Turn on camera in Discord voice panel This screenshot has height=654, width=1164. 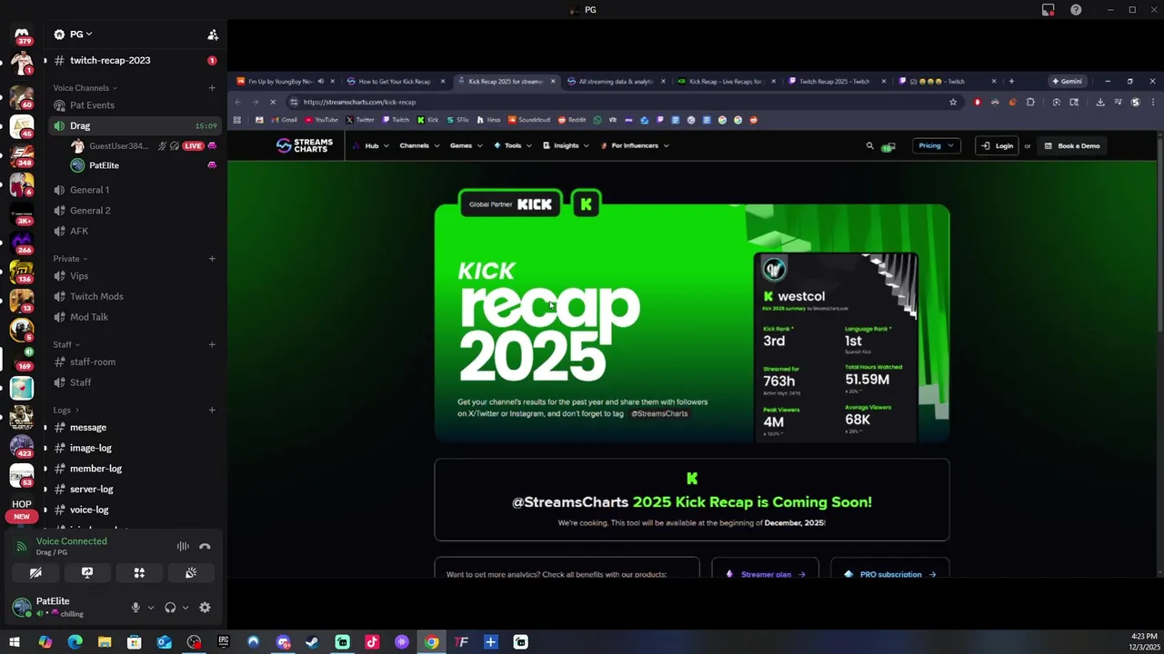[35, 573]
